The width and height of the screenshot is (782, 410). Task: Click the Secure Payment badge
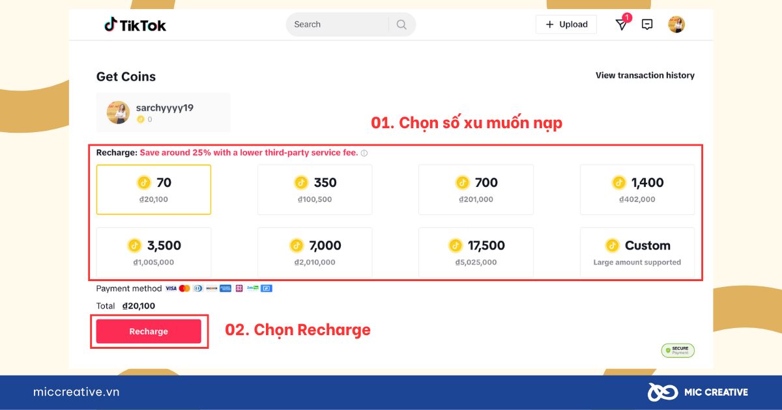coord(678,351)
